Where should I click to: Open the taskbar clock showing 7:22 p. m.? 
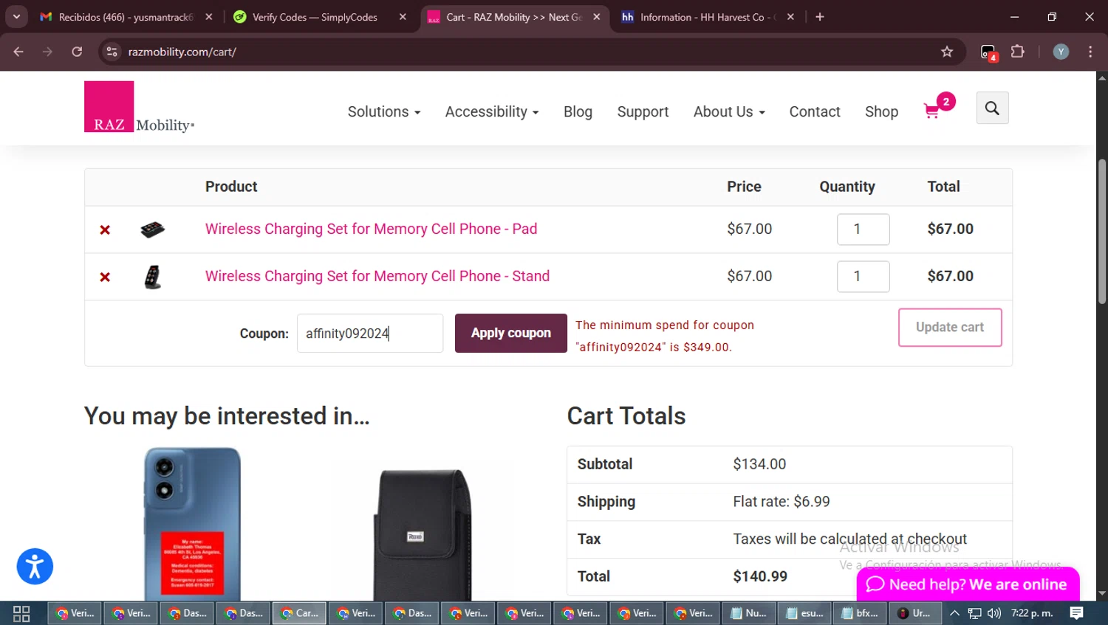[1032, 613]
